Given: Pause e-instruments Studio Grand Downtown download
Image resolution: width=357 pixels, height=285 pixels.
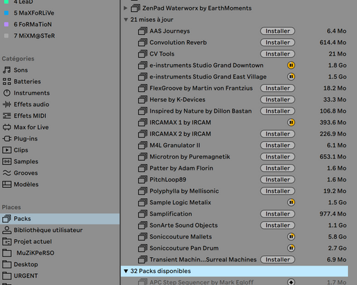Looking at the screenshot, I should pos(291,65).
